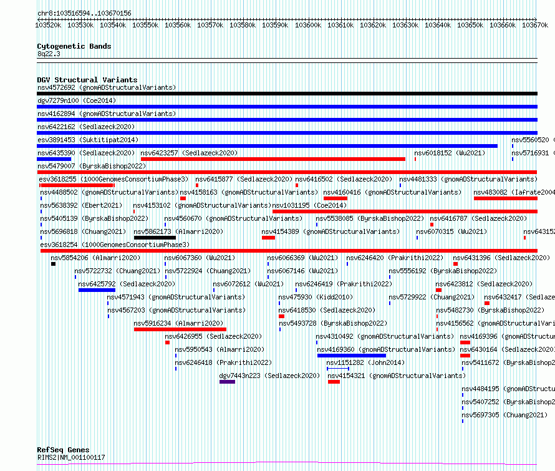Image resolution: width=555 pixels, height=471 pixels.
Task: Select nsv6431396 (Sedlazeck2020) label
Action: pyautogui.click(x=501, y=258)
